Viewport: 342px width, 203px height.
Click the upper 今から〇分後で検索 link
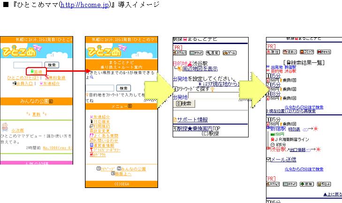304,107
